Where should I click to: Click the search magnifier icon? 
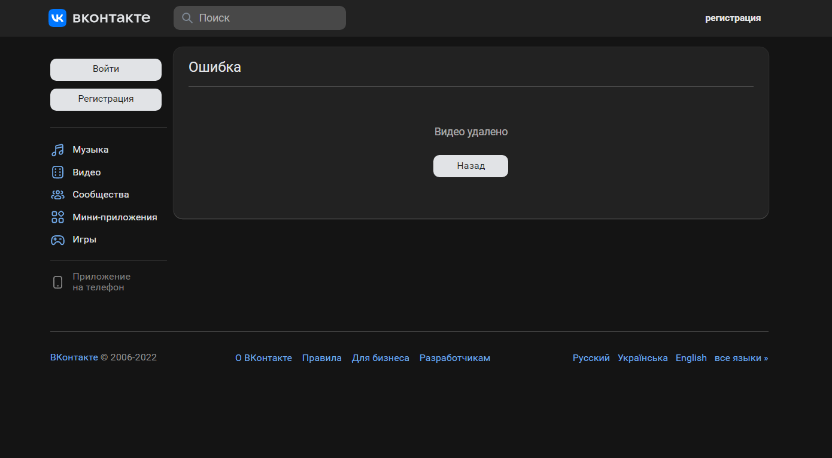[x=187, y=18]
